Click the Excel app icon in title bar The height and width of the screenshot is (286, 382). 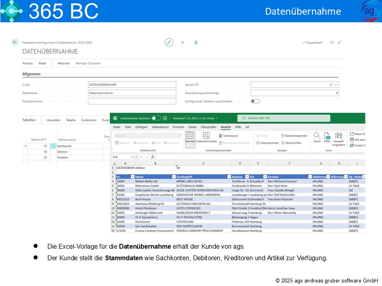tap(115, 118)
